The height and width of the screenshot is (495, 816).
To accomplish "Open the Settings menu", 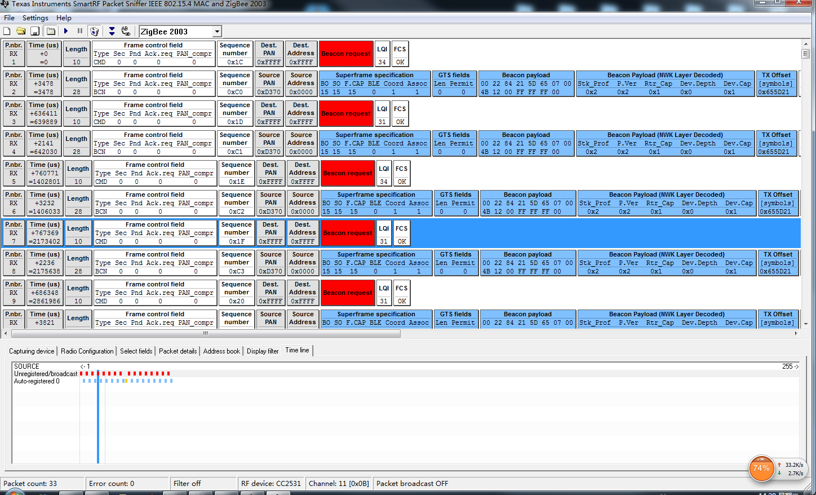I will point(36,18).
